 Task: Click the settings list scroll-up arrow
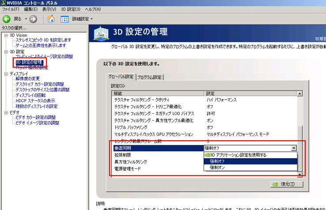point(299,94)
